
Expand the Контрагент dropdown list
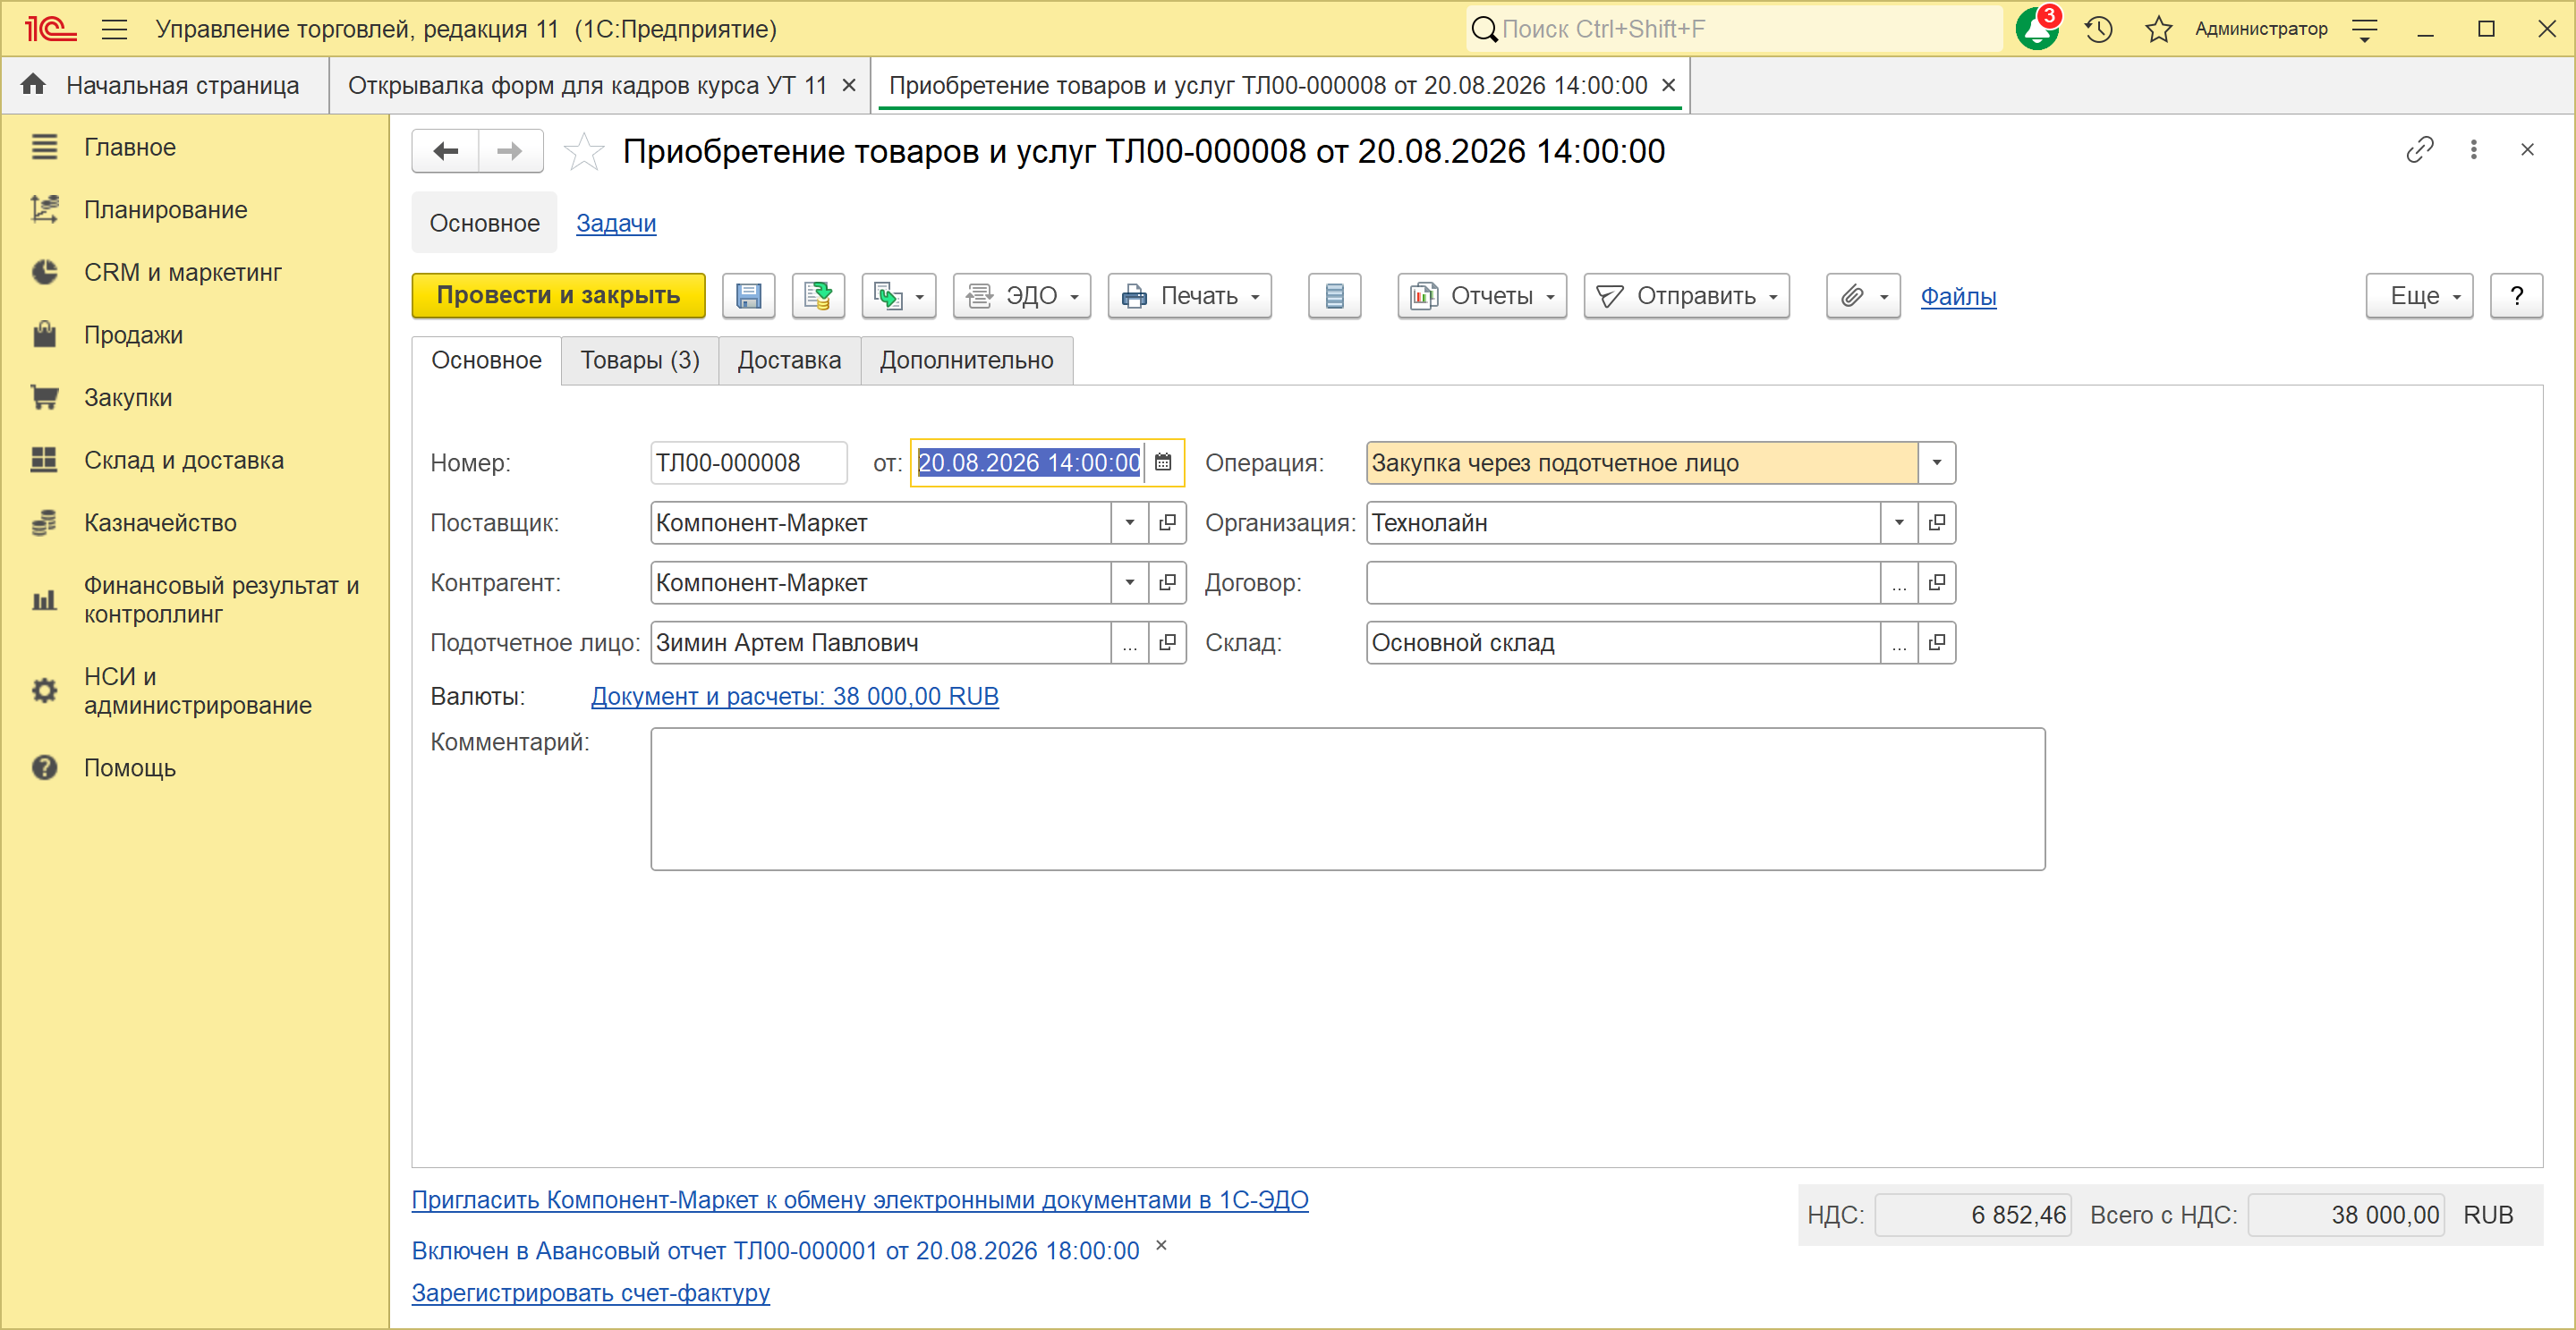[1130, 582]
